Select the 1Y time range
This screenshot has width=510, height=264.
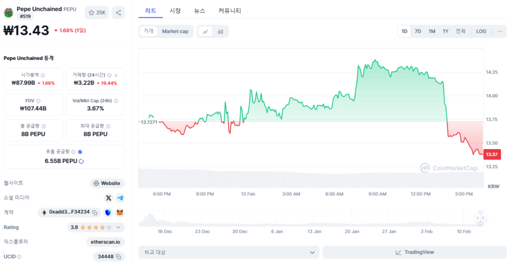pyautogui.click(x=446, y=31)
